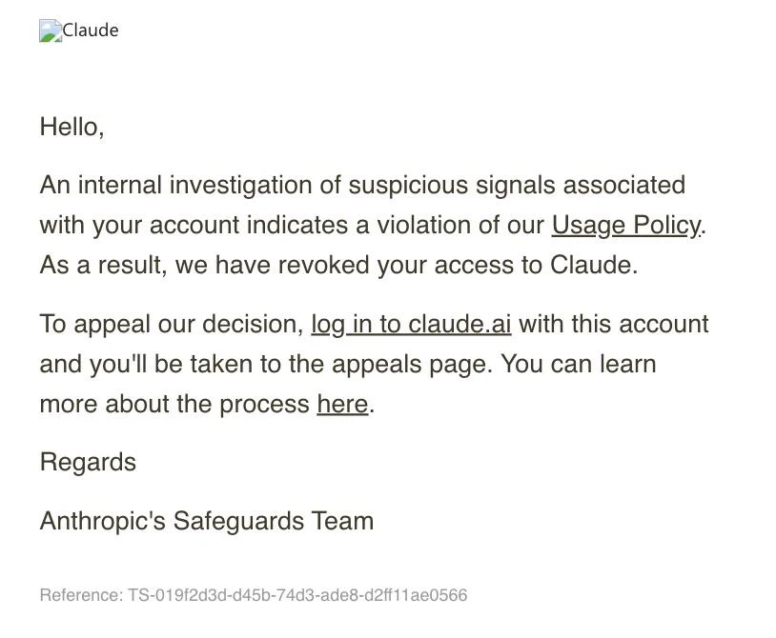This screenshot has height=638, width=776.
Task: Click the 'Reference:' label in the footer
Action: tap(81, 595)
